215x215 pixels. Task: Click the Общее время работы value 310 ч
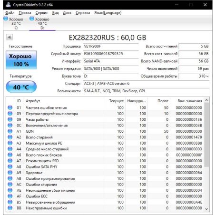(194, 76)
